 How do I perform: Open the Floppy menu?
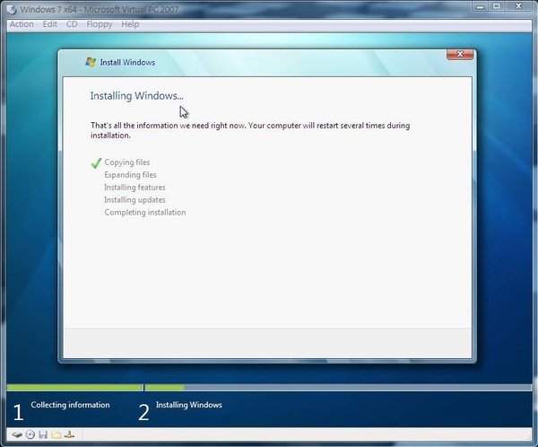coord(100,24)
